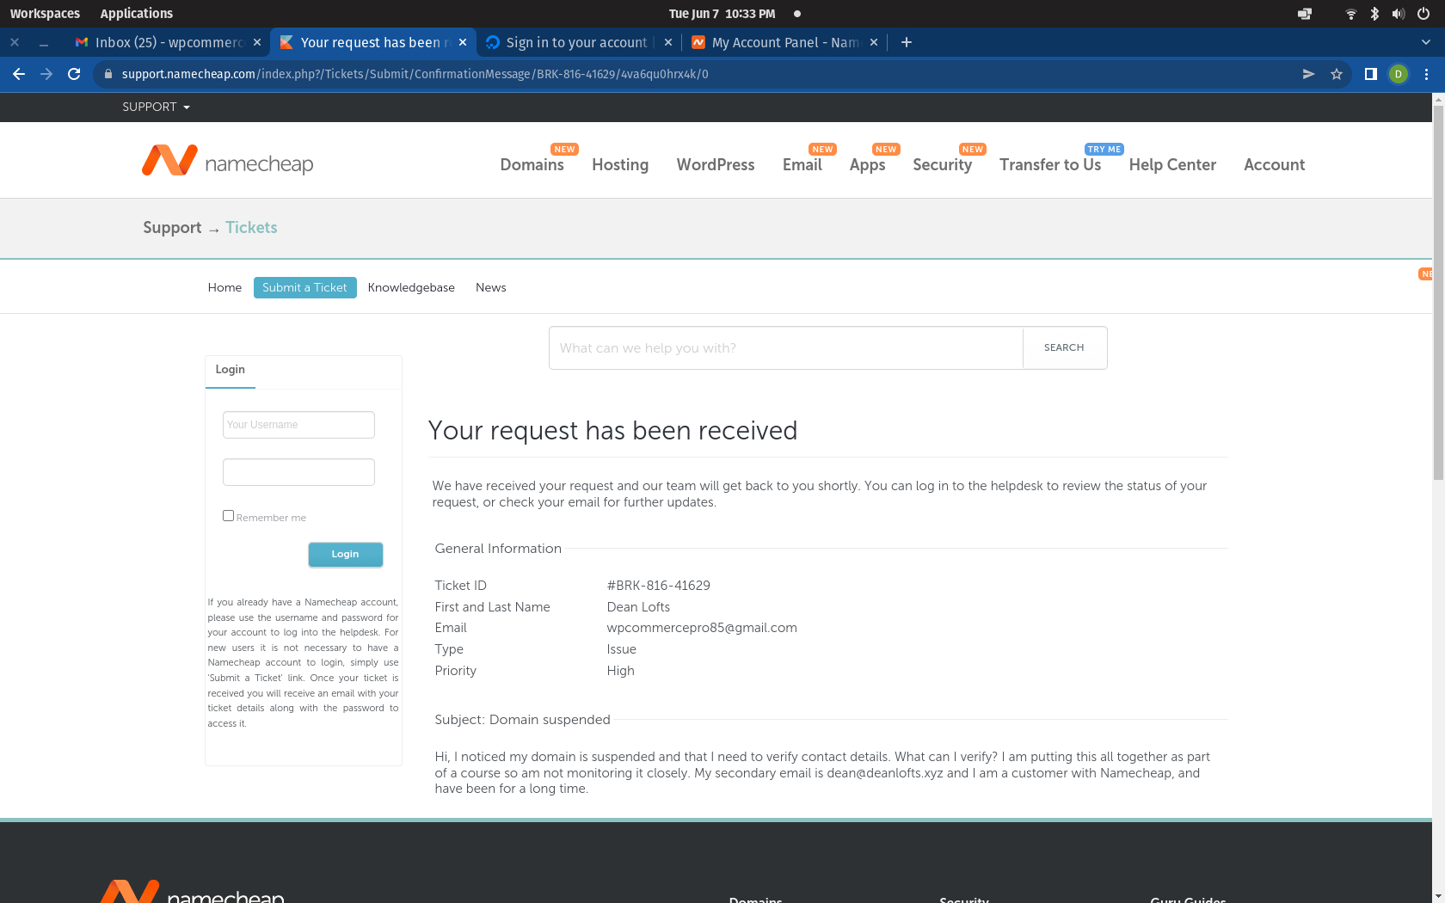
Task: Click the help search input field
Action: tap(786, 347)
